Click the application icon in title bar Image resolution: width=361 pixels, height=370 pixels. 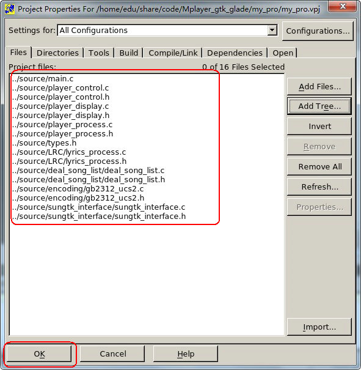coord(10,9)
